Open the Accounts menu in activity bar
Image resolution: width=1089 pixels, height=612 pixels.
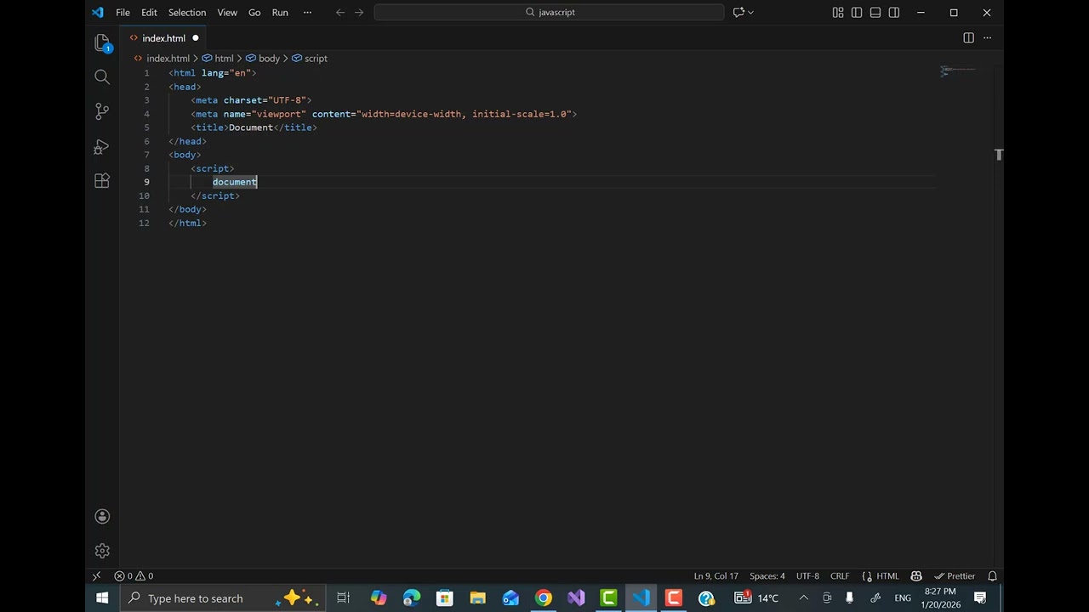102,517
